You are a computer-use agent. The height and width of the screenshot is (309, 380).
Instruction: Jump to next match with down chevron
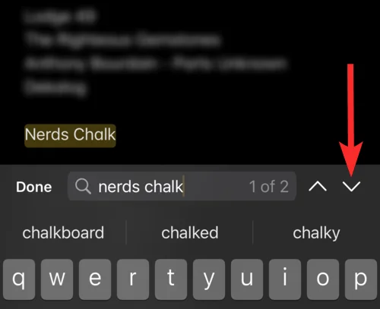click(x=351, y=187)
